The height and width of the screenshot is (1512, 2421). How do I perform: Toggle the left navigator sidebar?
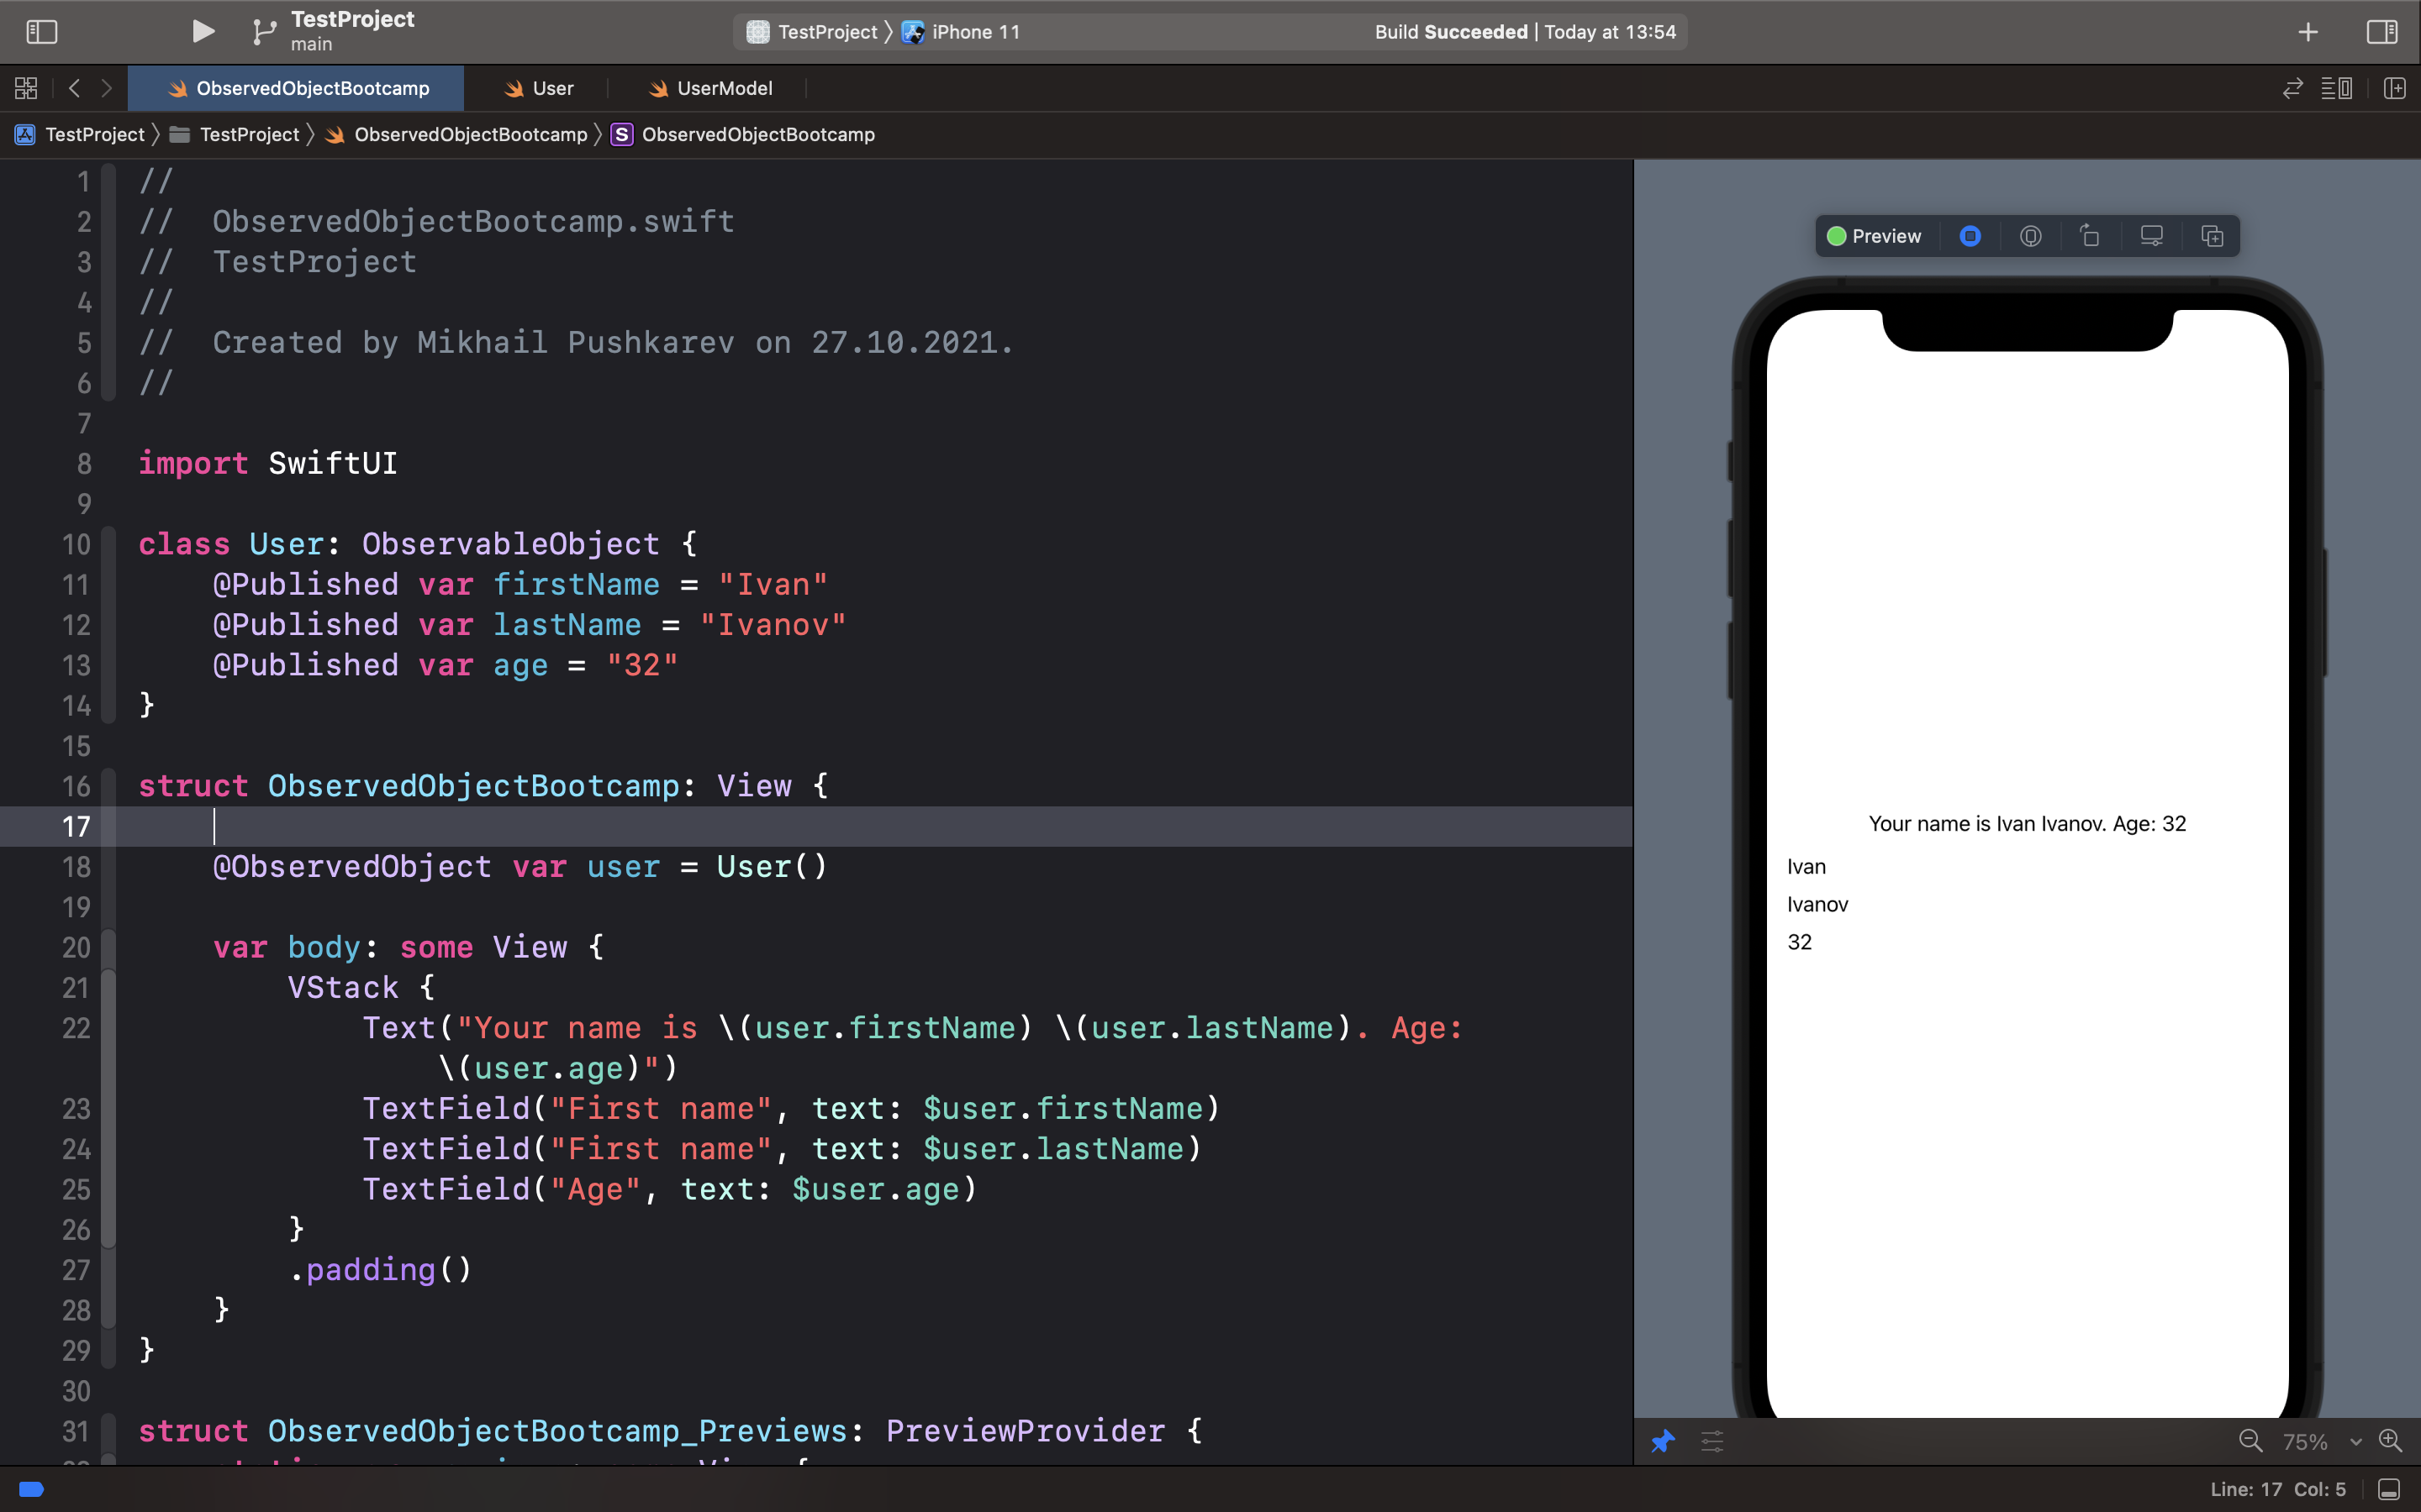click(41, 31)
